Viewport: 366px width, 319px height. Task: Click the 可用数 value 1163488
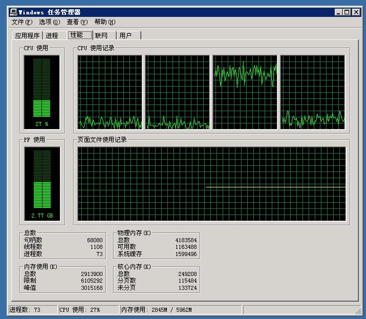[x=186, y=247]
